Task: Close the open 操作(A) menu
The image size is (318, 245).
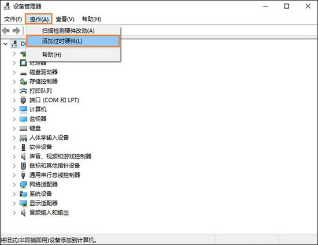Action: (x=39, y=19)
